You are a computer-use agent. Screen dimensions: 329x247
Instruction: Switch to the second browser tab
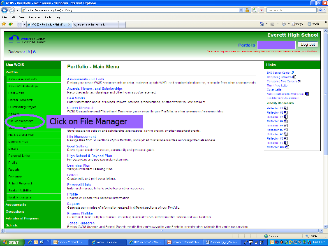pyautogui.click(x=95, y=25)
